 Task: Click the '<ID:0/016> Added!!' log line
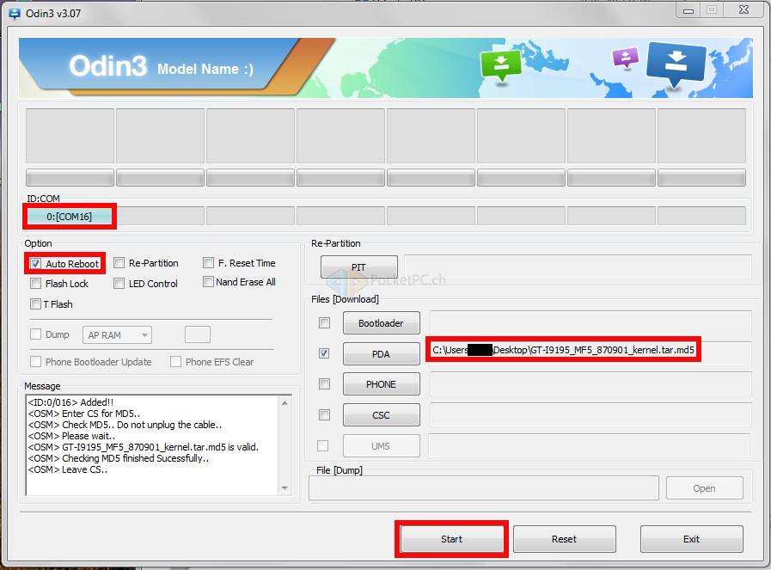pos(70,402)
